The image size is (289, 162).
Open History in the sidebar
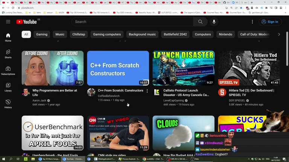[8, 104]
